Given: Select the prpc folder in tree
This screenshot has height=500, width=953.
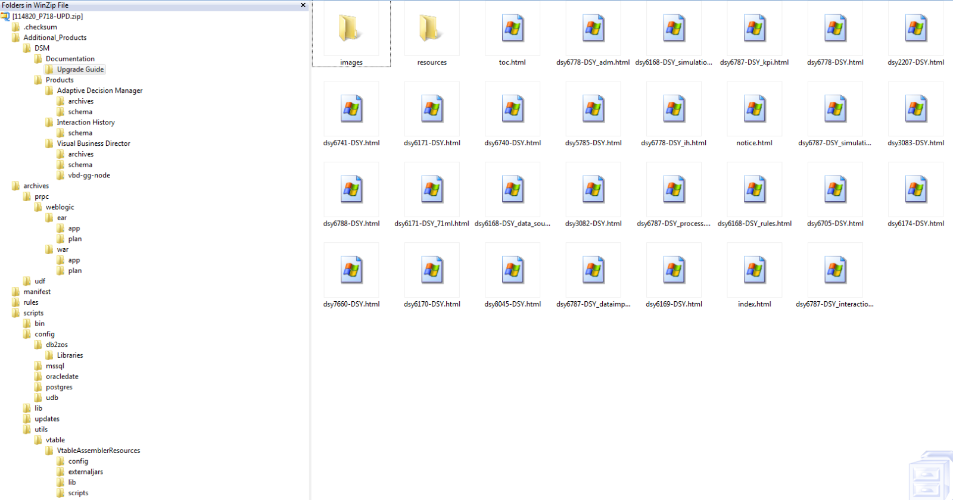Looking at the screenshot, I should 42,196.
